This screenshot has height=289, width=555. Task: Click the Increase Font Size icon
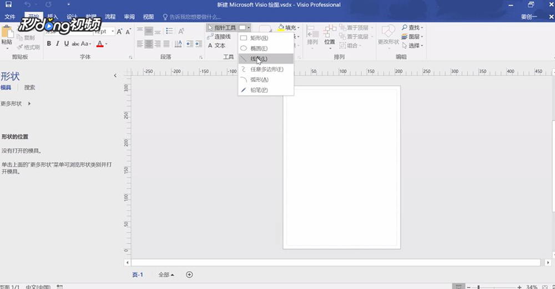[x=119, y=32]
